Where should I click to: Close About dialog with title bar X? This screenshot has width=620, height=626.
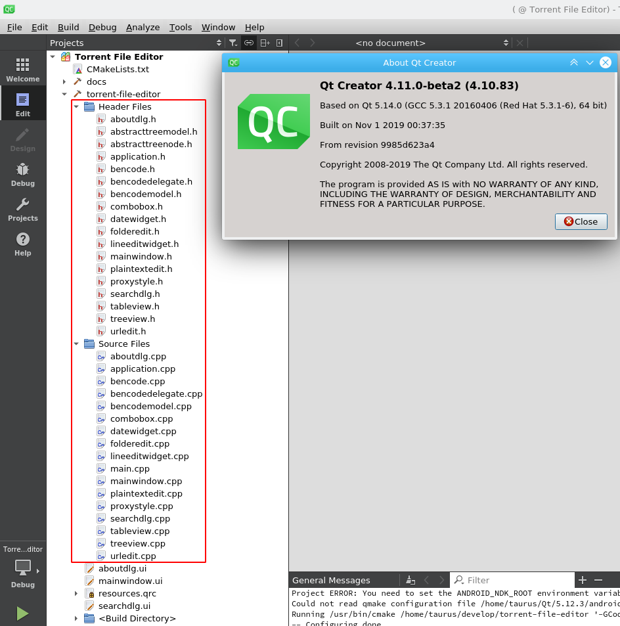coord(606,62)
